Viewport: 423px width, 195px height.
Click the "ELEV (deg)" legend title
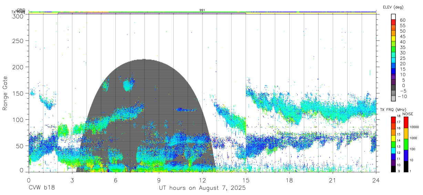(393, 7)
